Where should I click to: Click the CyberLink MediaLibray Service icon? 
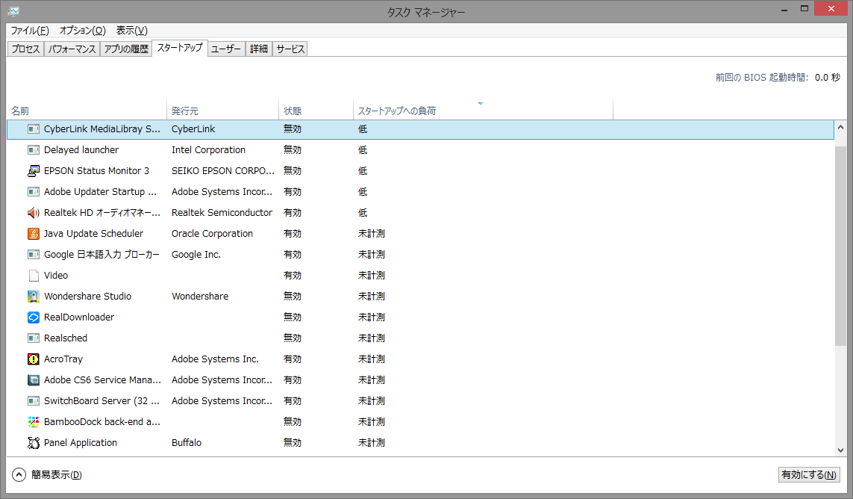click(33, 129)
